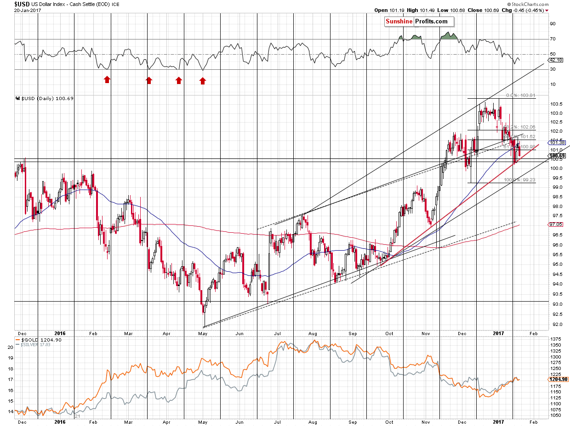Click the gold price tag 1204.90 on the axis
Viewport: 570px width, 426px height.
[557, 380]
